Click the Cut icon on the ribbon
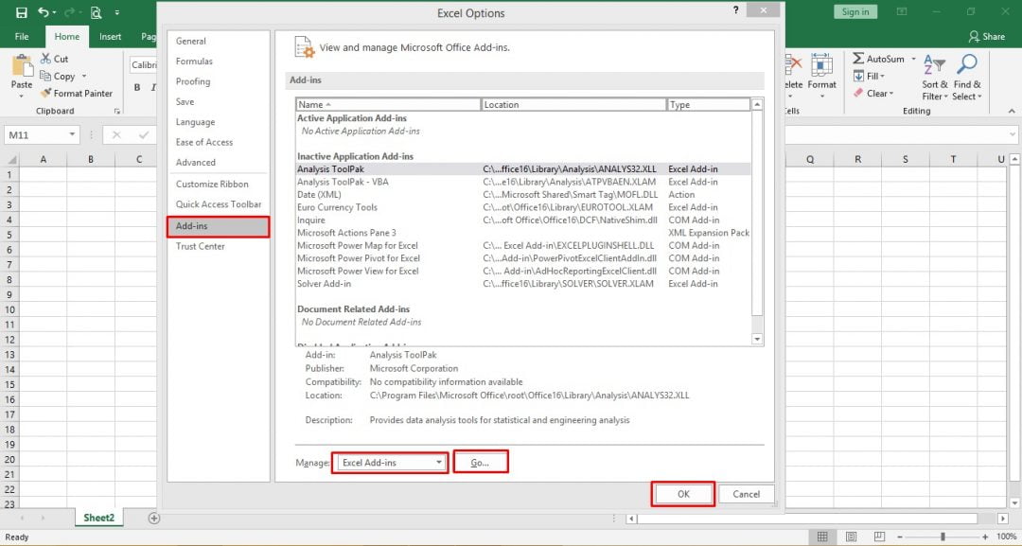This screenshot has height=546, width=1022. pos(47,58)
